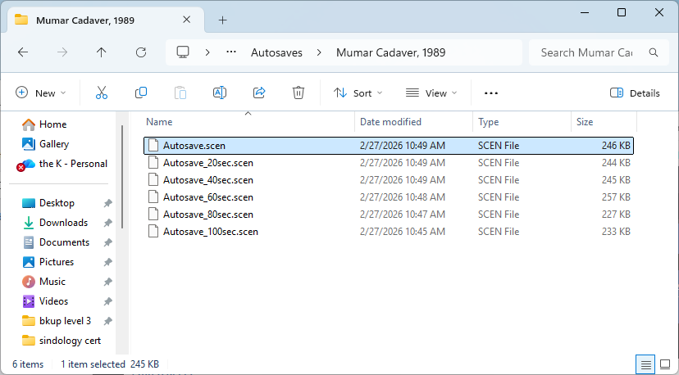This screenshot has height=375, width=679.
Task: Select Autosave_40sec.scen file name
Action: (x=207, y=180)
